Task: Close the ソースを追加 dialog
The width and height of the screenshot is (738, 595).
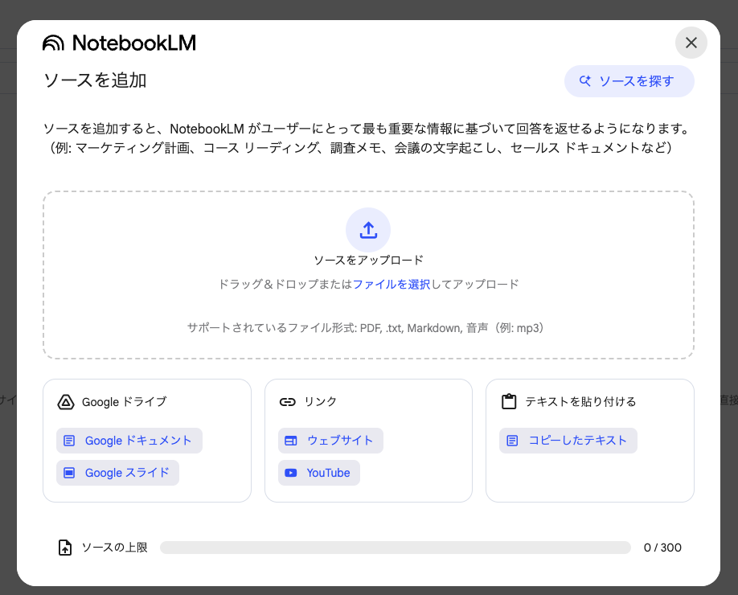Action: click(x=691, y=43)
